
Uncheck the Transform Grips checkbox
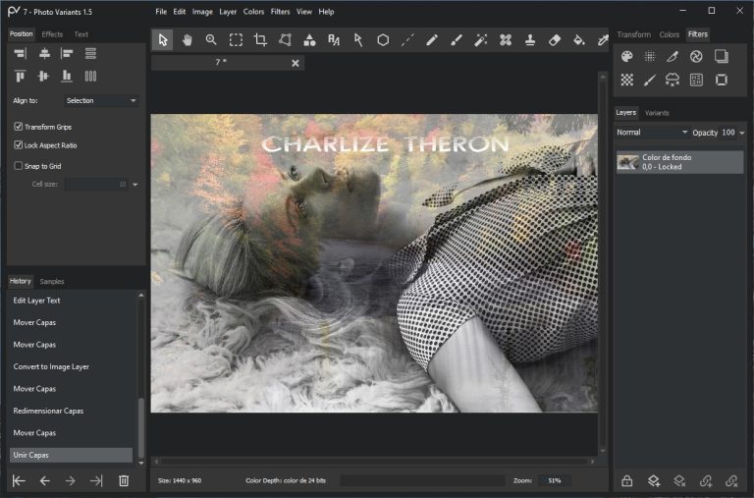tap(19, 127)
